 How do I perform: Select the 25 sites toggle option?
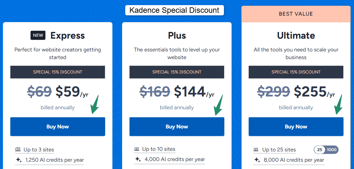pyautogui.click(x=319, y=150)
